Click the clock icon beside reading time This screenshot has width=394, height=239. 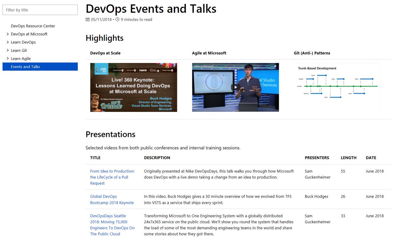click(118, 20)
